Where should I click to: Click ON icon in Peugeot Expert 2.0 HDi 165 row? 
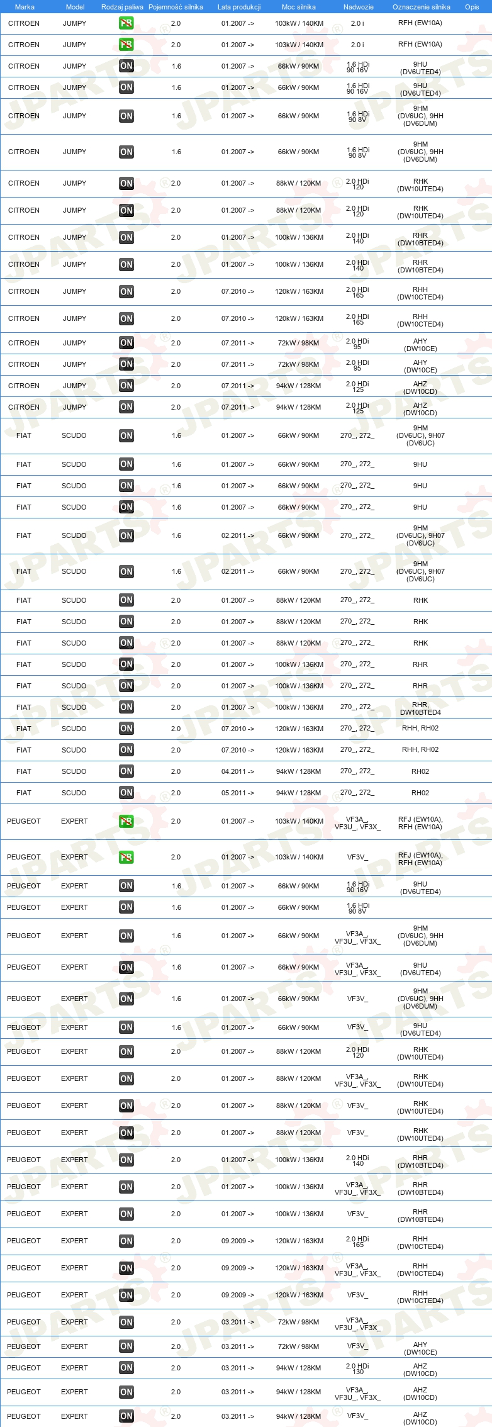pos(126,1241)
